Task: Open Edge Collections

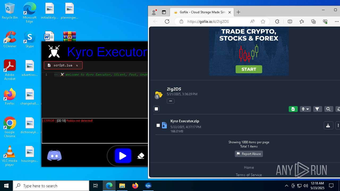Action: pyautogui.click(x=313, y=21)
